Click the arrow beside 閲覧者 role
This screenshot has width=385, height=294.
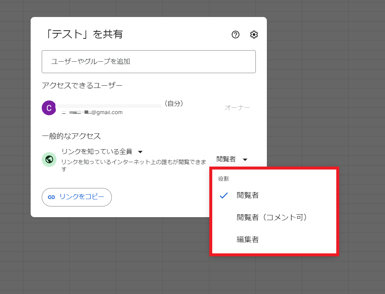tap(245, 160)
